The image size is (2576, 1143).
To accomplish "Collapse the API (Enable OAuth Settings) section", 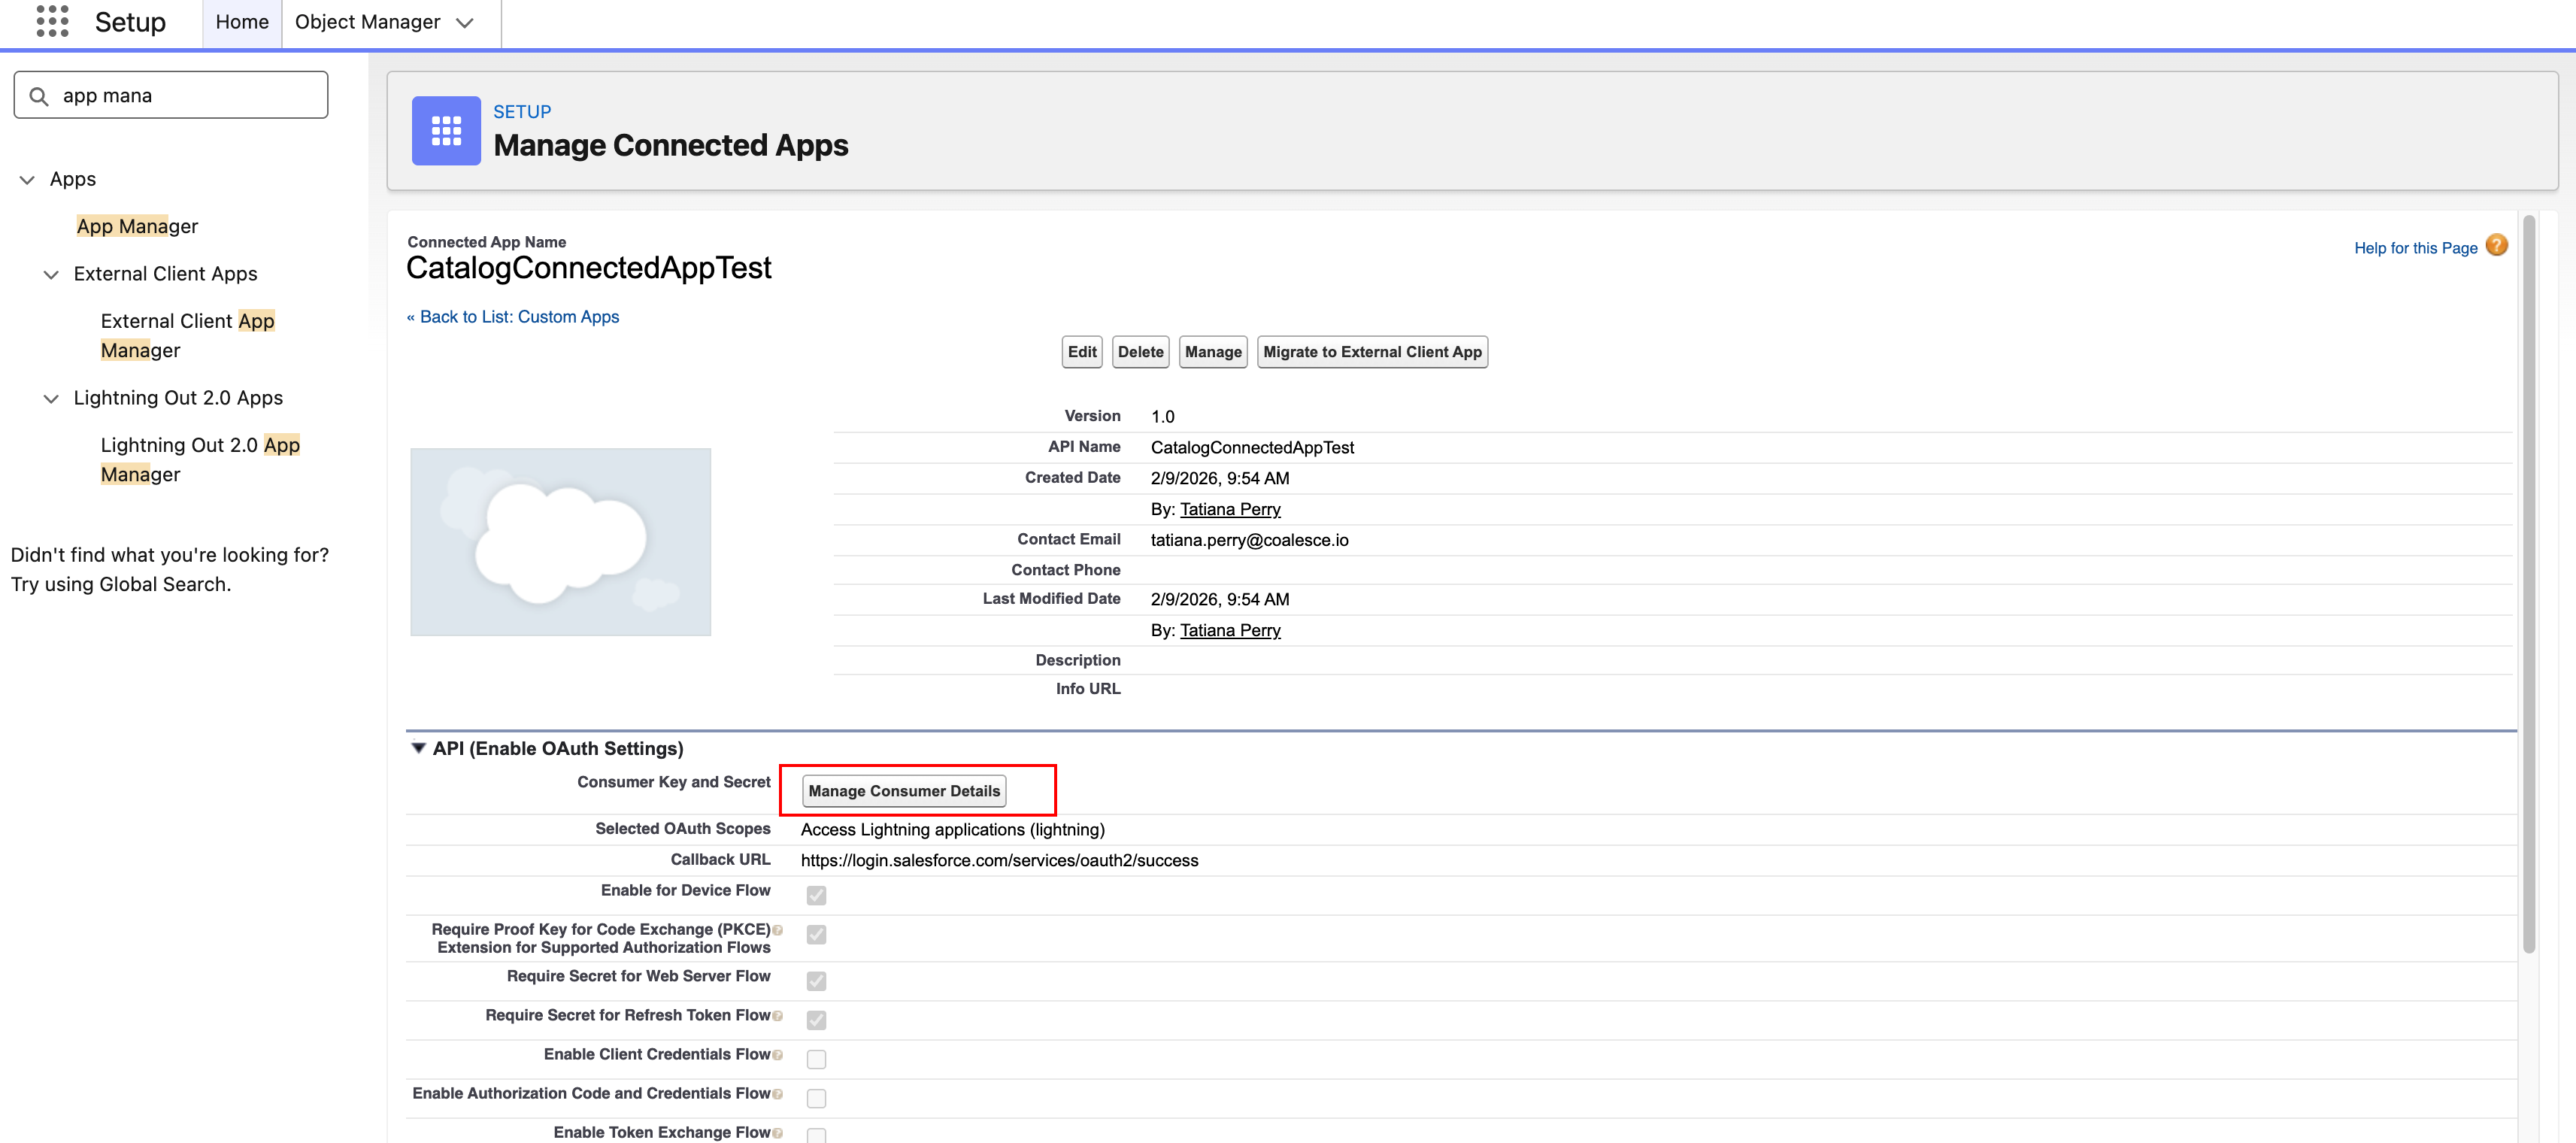I will point(418,747).
